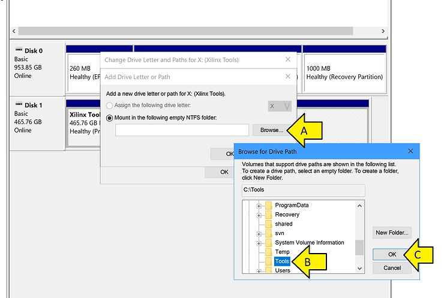
Task: Click the New Folder... button
Action: 392,233
